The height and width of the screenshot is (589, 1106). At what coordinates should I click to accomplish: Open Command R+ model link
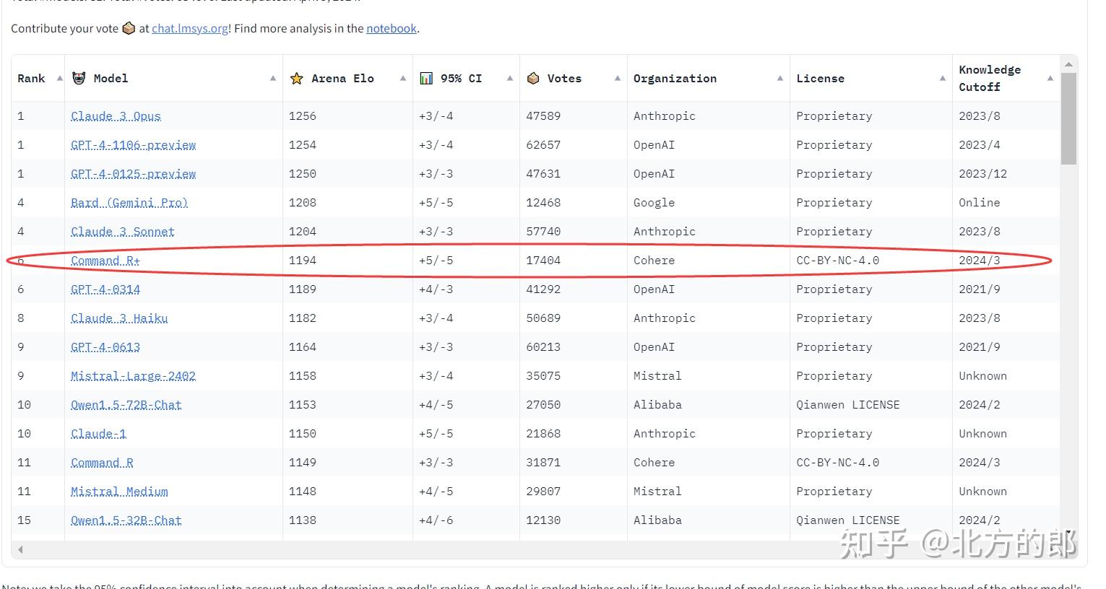pos(105,261)
